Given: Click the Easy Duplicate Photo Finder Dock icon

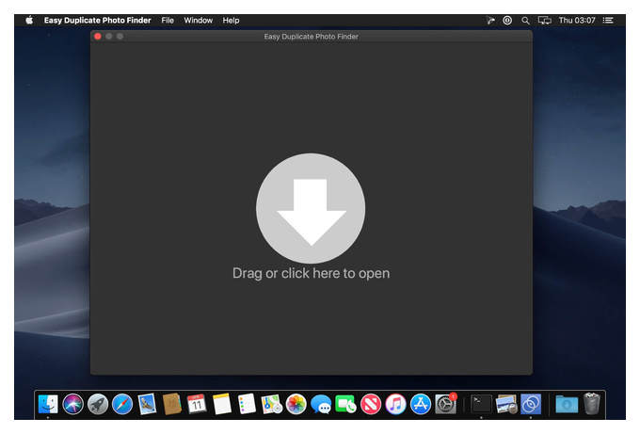Looking at the screenshot, I should pyautogui.click(x=531, y=404).
